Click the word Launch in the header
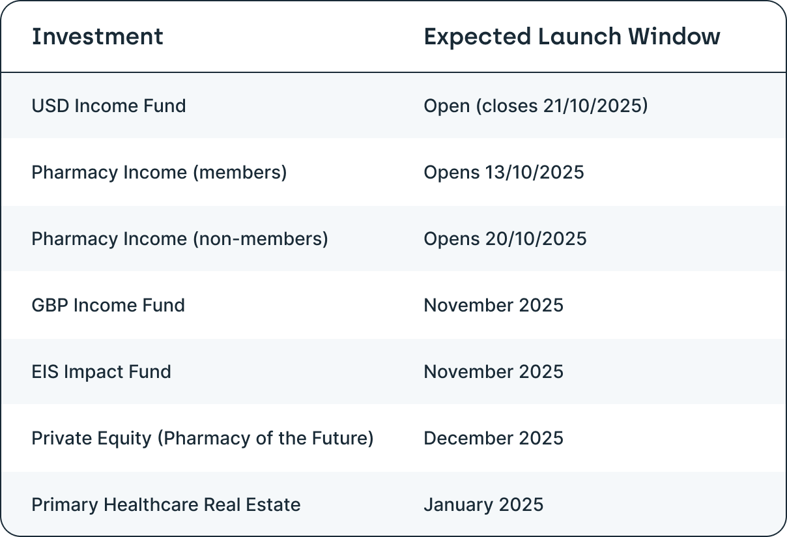 [x=579, y=36]
